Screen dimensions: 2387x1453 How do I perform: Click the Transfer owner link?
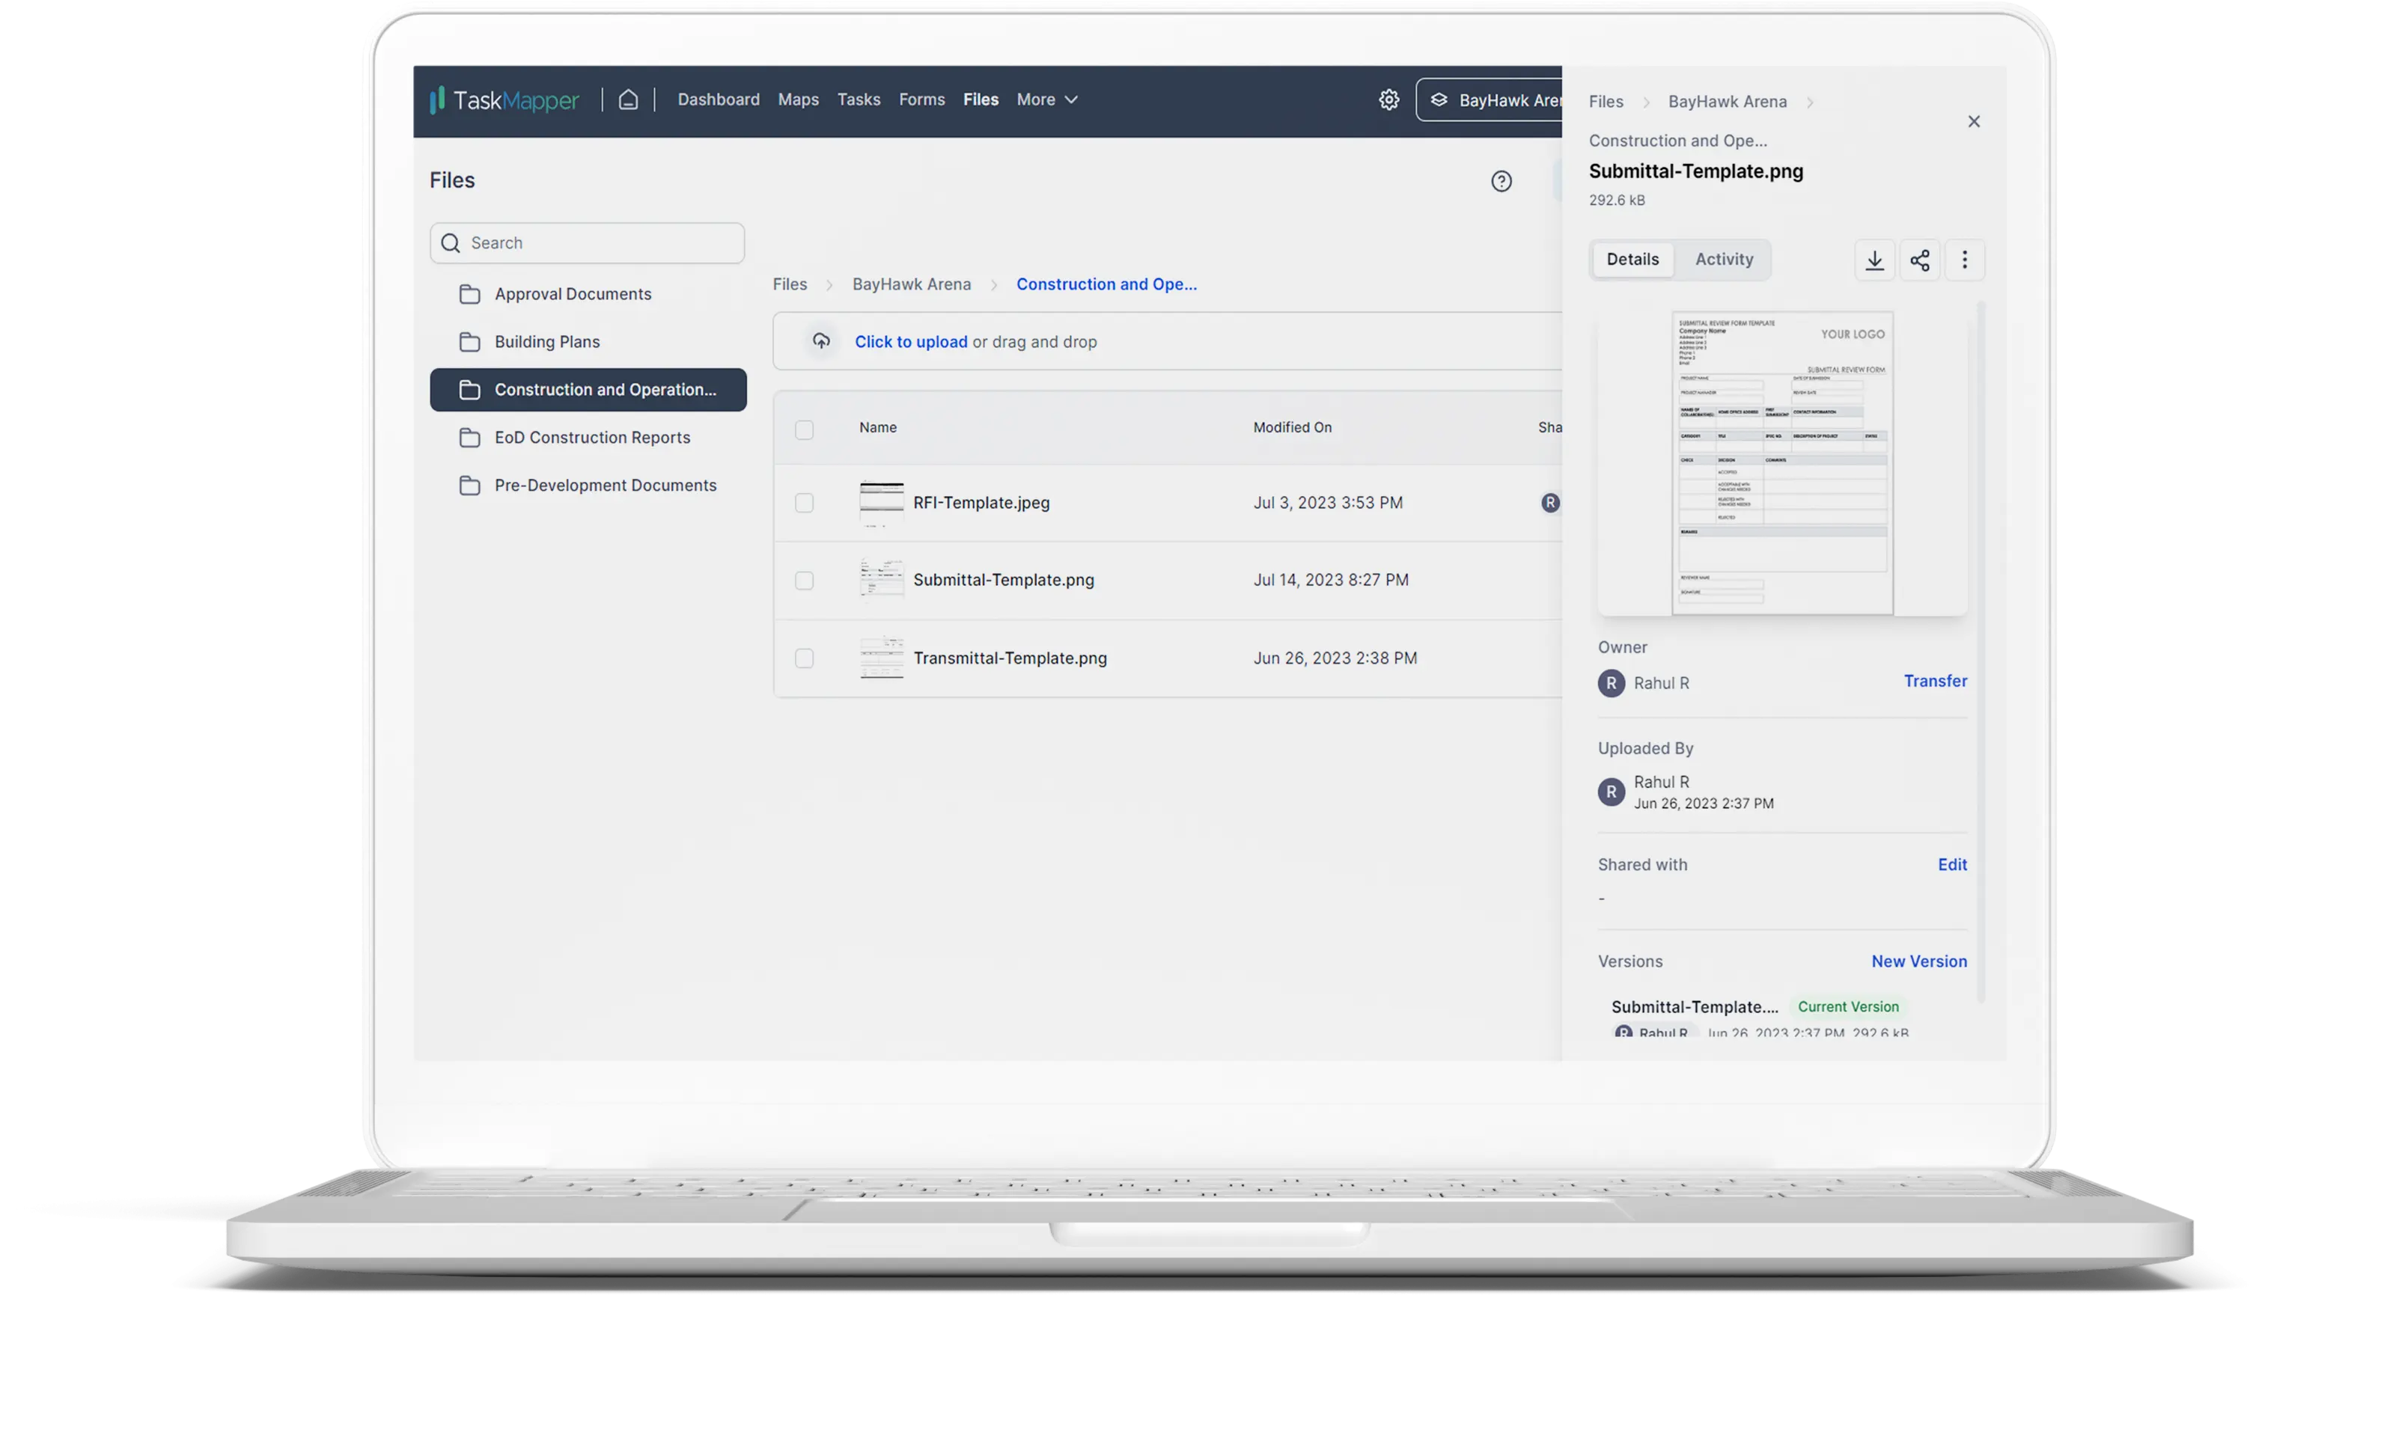pyautogui.click(x=1935, y=681)
